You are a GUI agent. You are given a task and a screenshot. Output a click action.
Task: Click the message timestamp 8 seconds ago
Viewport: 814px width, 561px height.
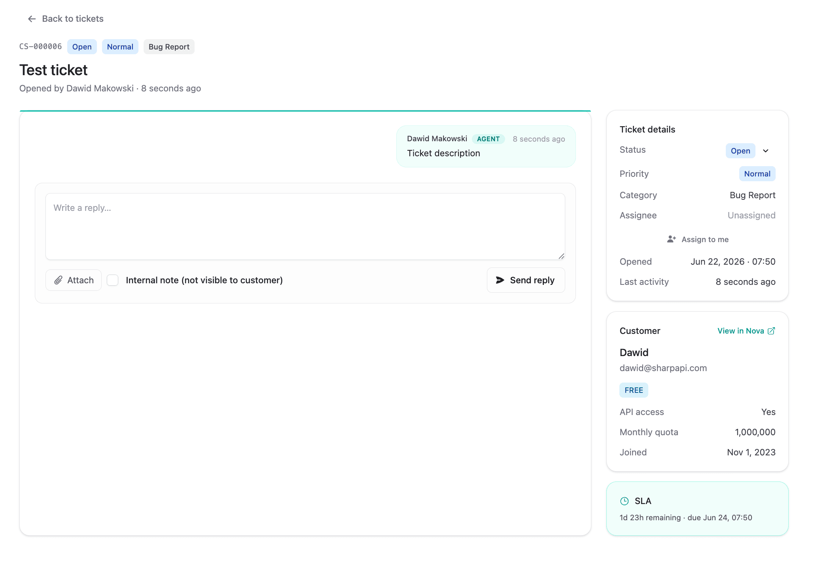coord(539,139)
